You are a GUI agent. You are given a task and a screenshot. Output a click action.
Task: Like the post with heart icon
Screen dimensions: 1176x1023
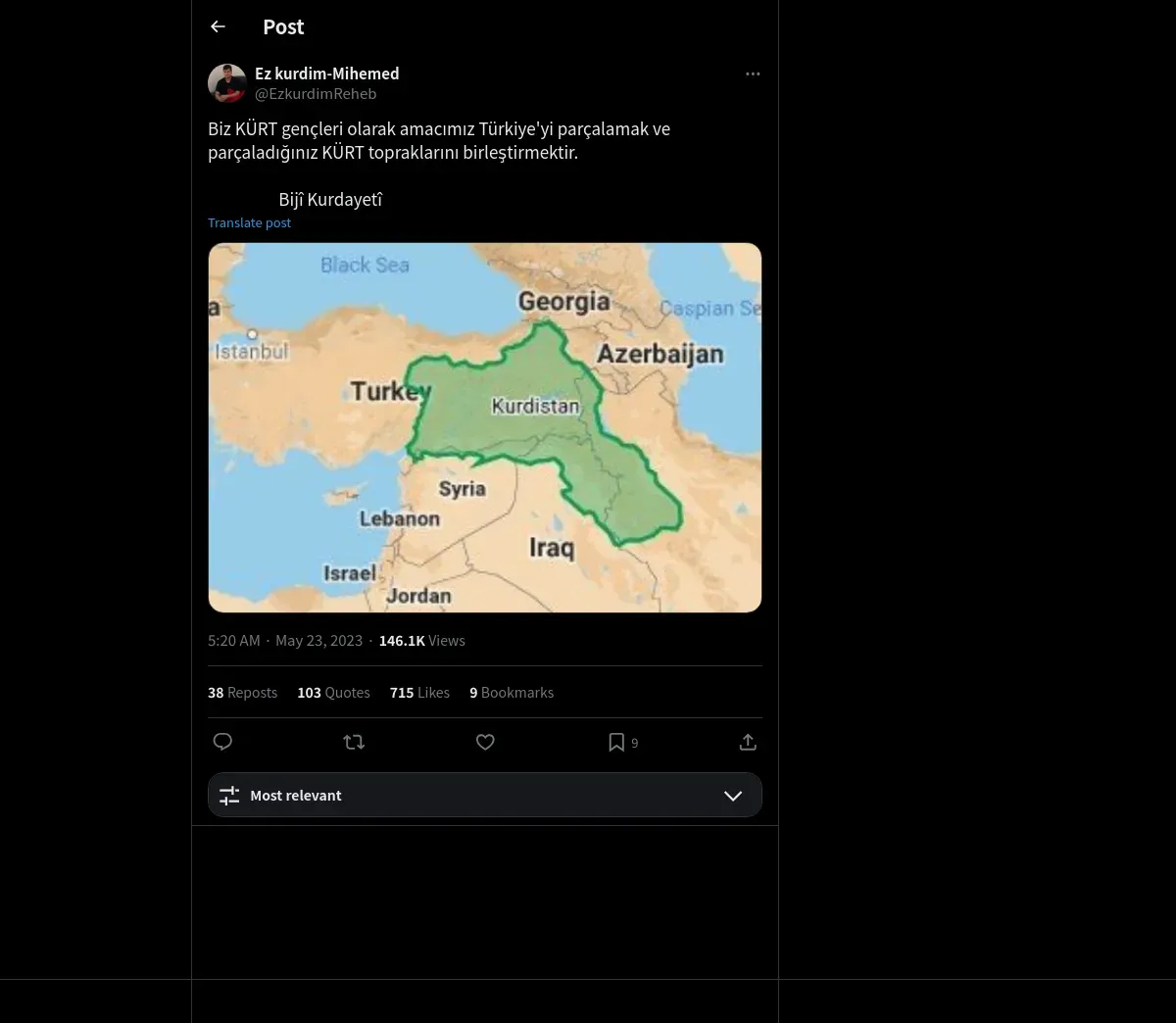[x=485, y=742]
